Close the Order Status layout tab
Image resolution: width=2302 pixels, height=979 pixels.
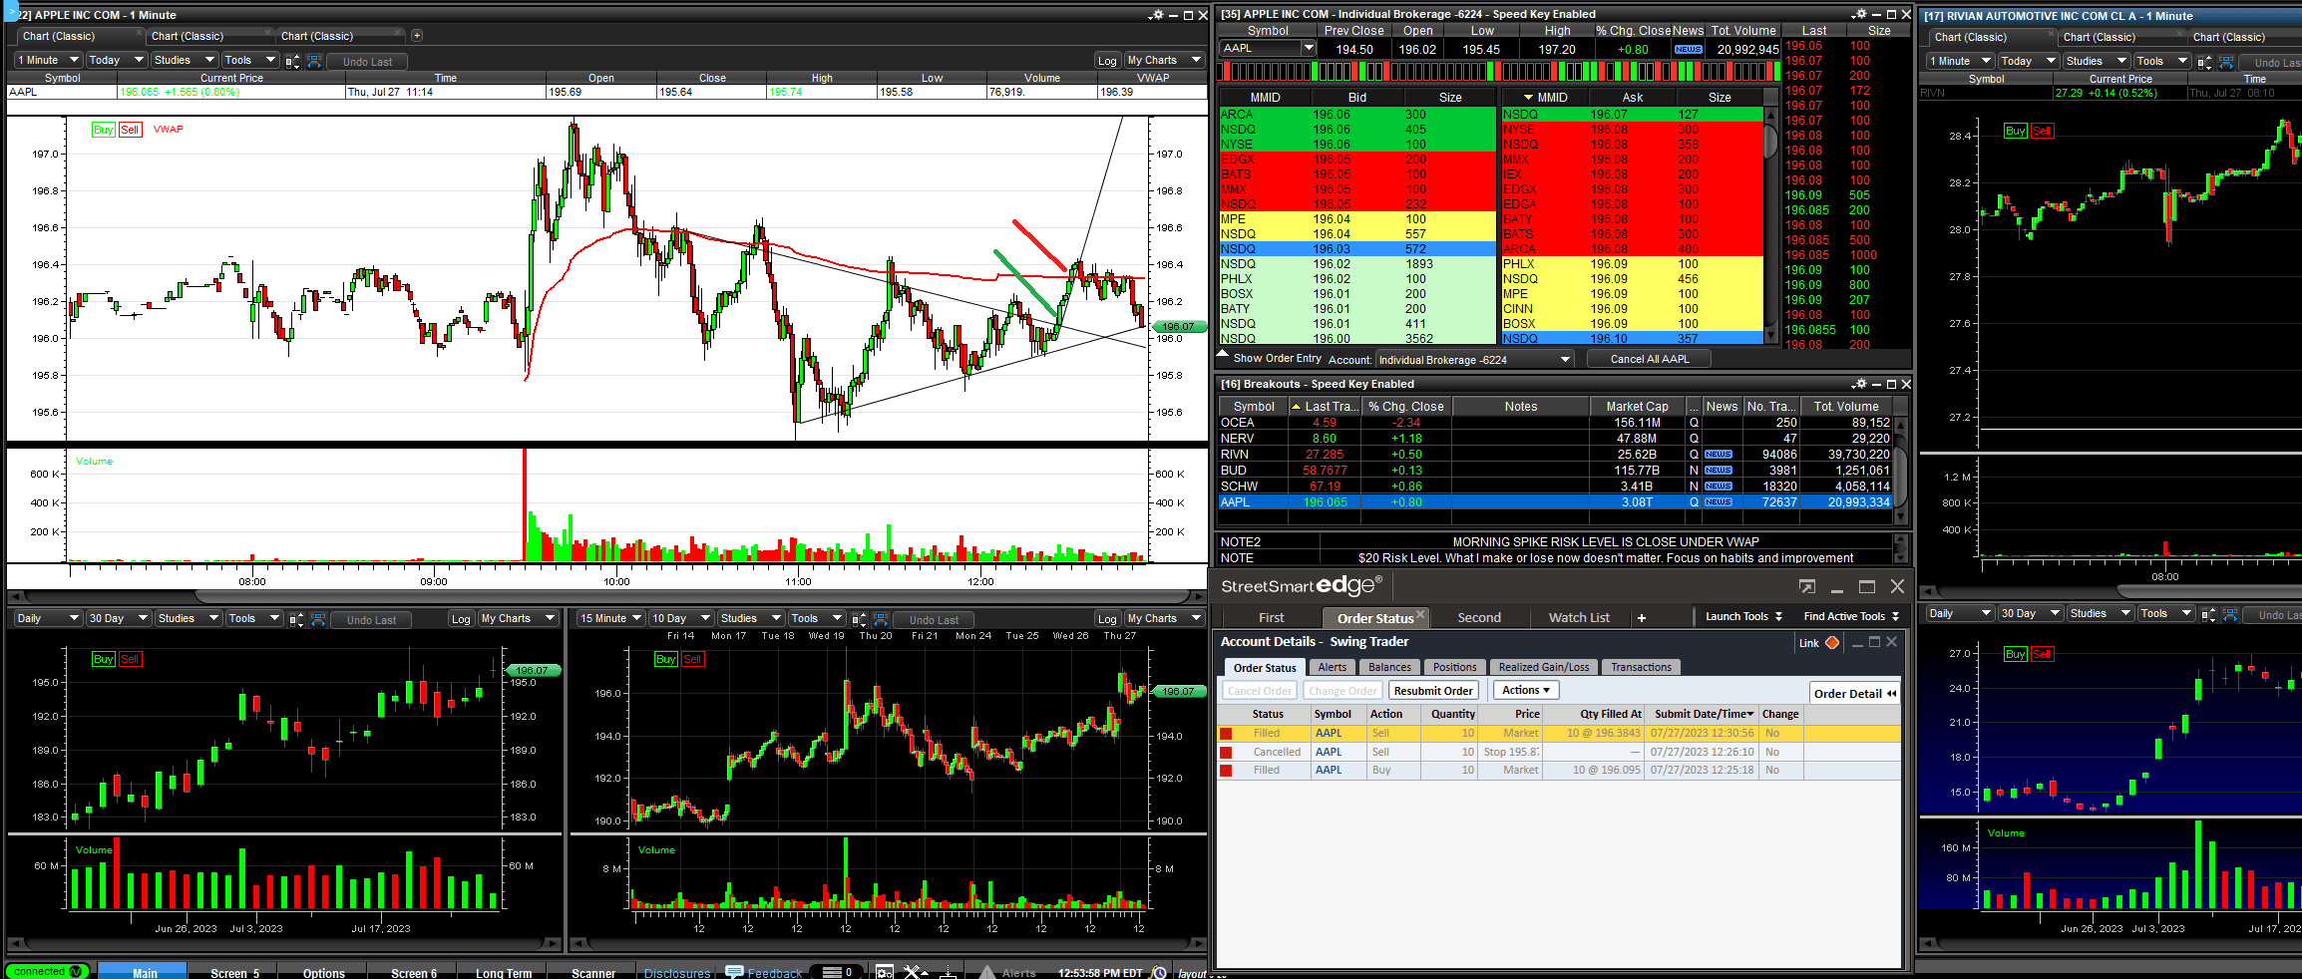[1420, 614]
